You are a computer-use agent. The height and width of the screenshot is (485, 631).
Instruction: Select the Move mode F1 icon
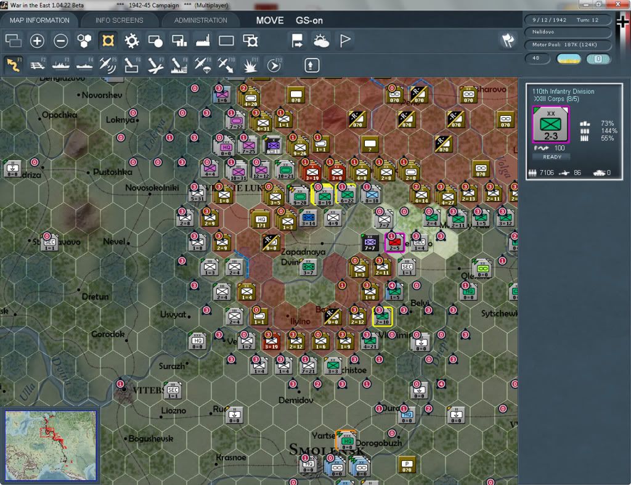[14, 64]
